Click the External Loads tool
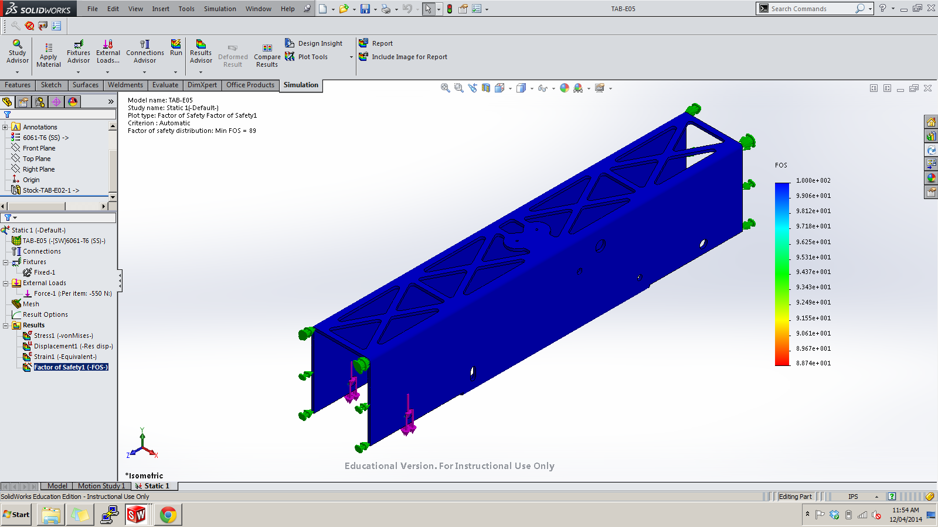Screen dimensions: 938x527 point(108,53)
